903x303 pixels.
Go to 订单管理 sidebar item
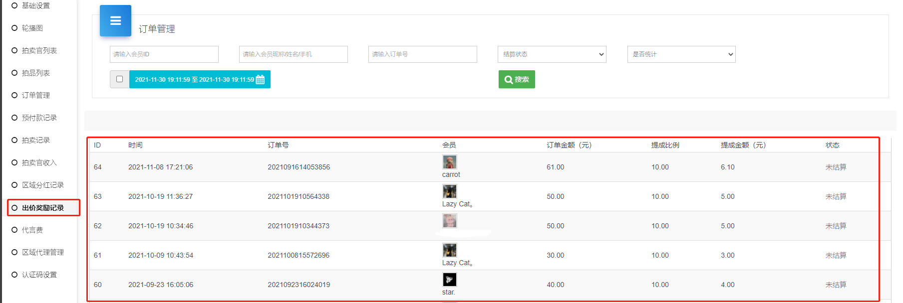pyautogui.click(x=35, y=95)
